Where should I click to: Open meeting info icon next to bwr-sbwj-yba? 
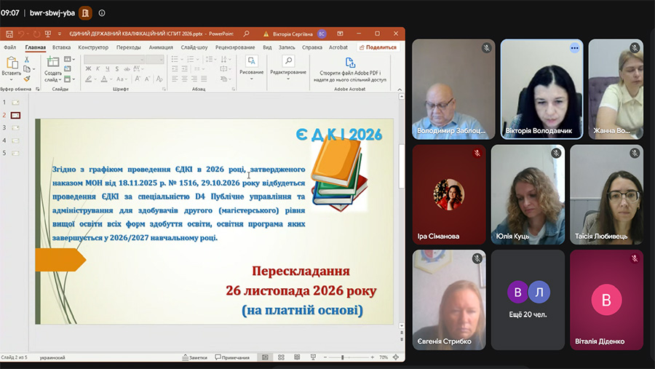coord(101,13)
